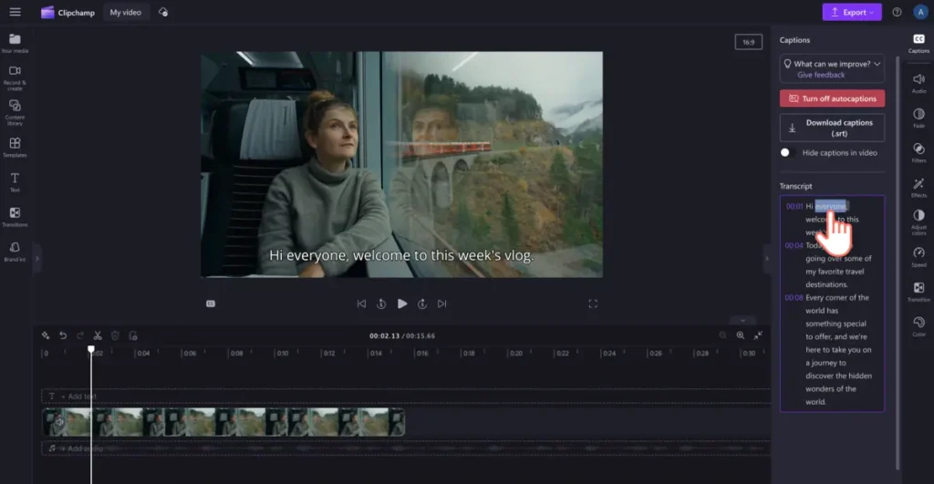Open the Transitions panel in left sidebar
This screenshot has height=484, width=934.
[x=15, y=217]
